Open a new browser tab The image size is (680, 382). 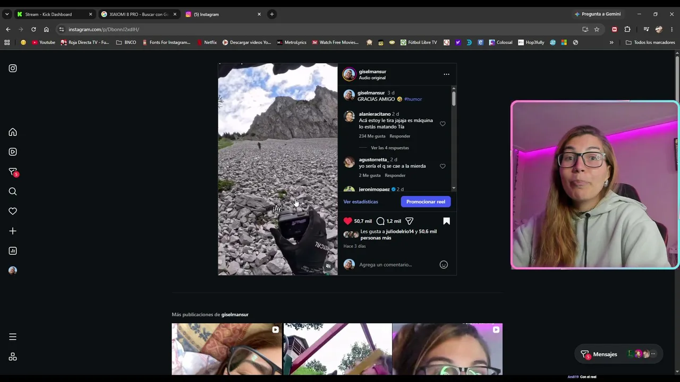click(272, 14)
